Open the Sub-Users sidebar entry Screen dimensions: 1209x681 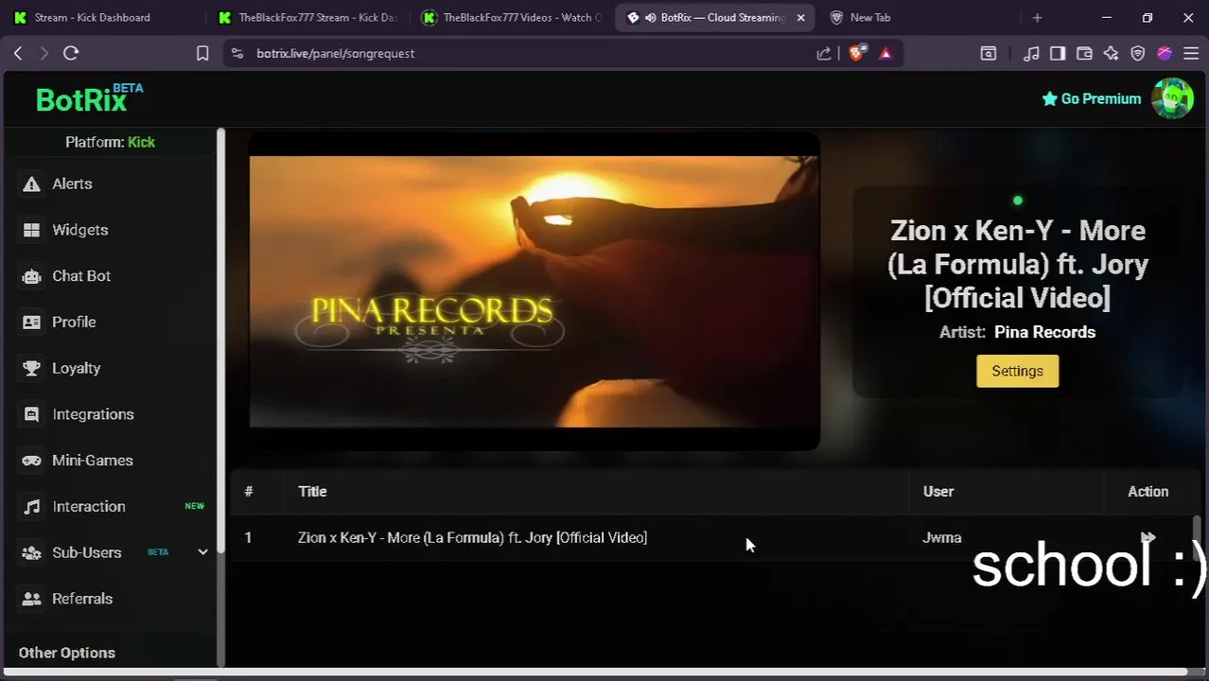click(x=86, y=552)
